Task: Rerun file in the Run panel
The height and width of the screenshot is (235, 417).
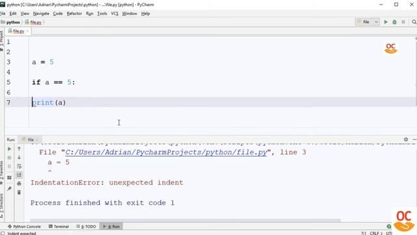Action: coord(9,149)
